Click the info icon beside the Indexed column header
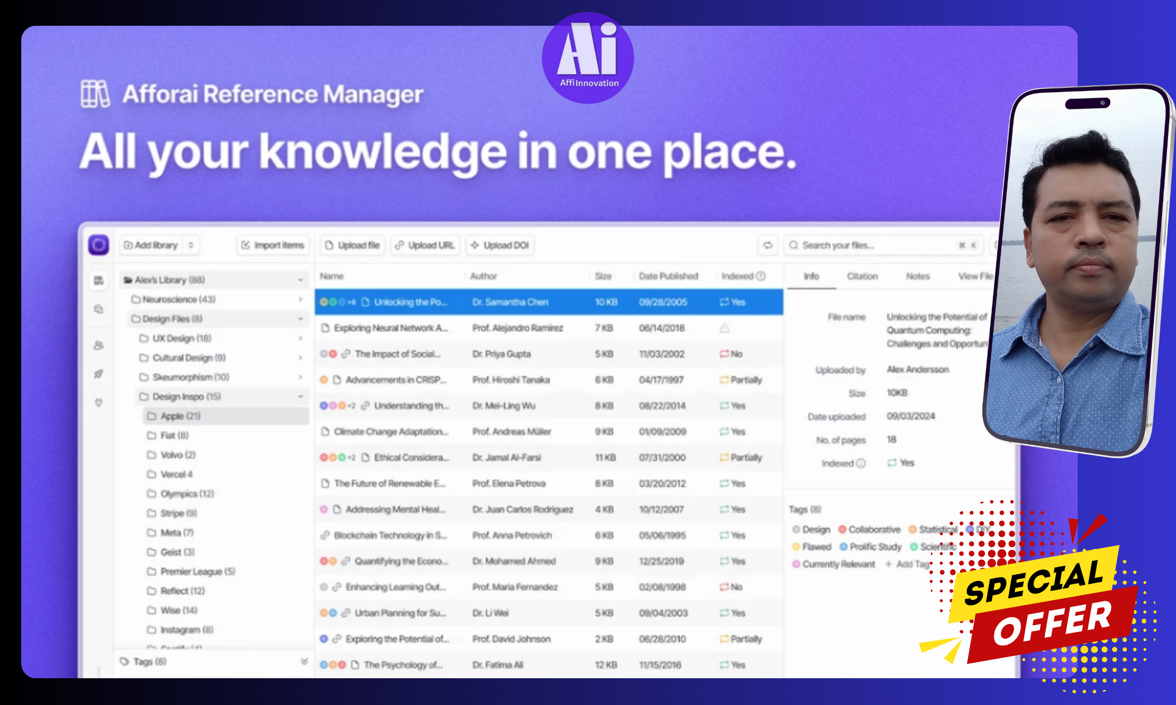The image size is (1176, 705). pos(761,276)
